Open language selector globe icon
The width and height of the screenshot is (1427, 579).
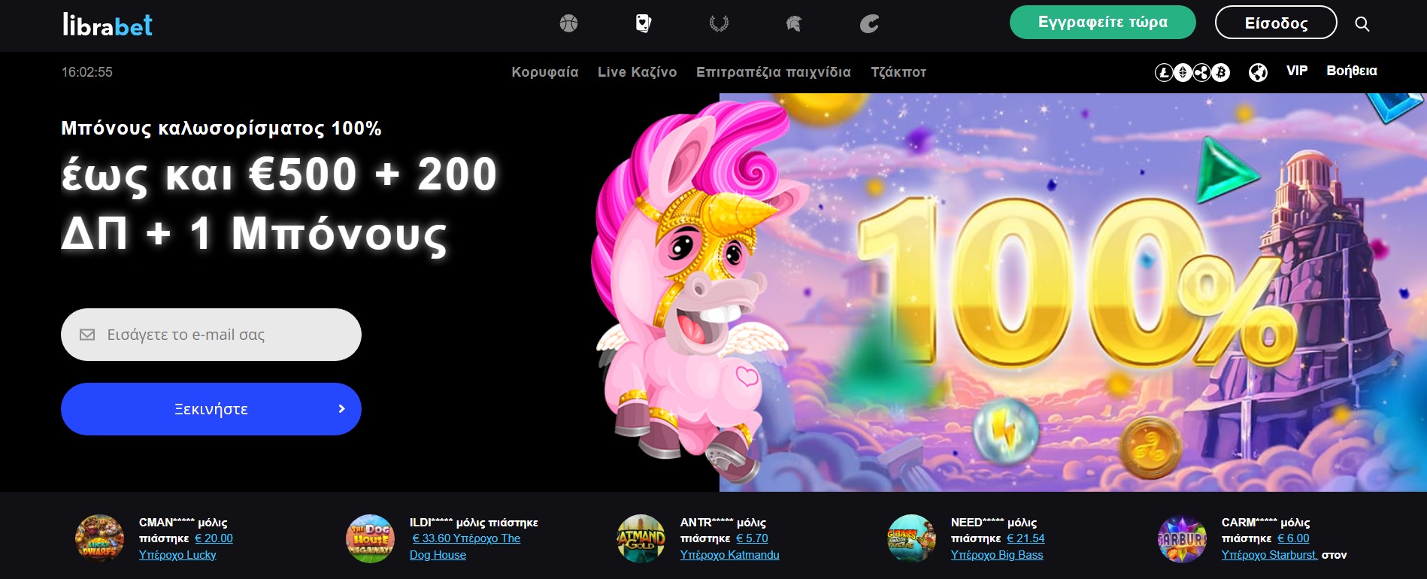(x=1258, y=72)
